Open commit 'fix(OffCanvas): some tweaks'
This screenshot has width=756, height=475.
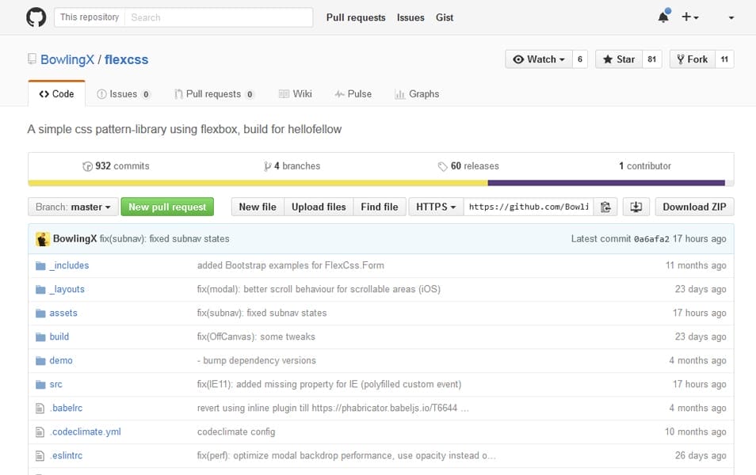256,336
